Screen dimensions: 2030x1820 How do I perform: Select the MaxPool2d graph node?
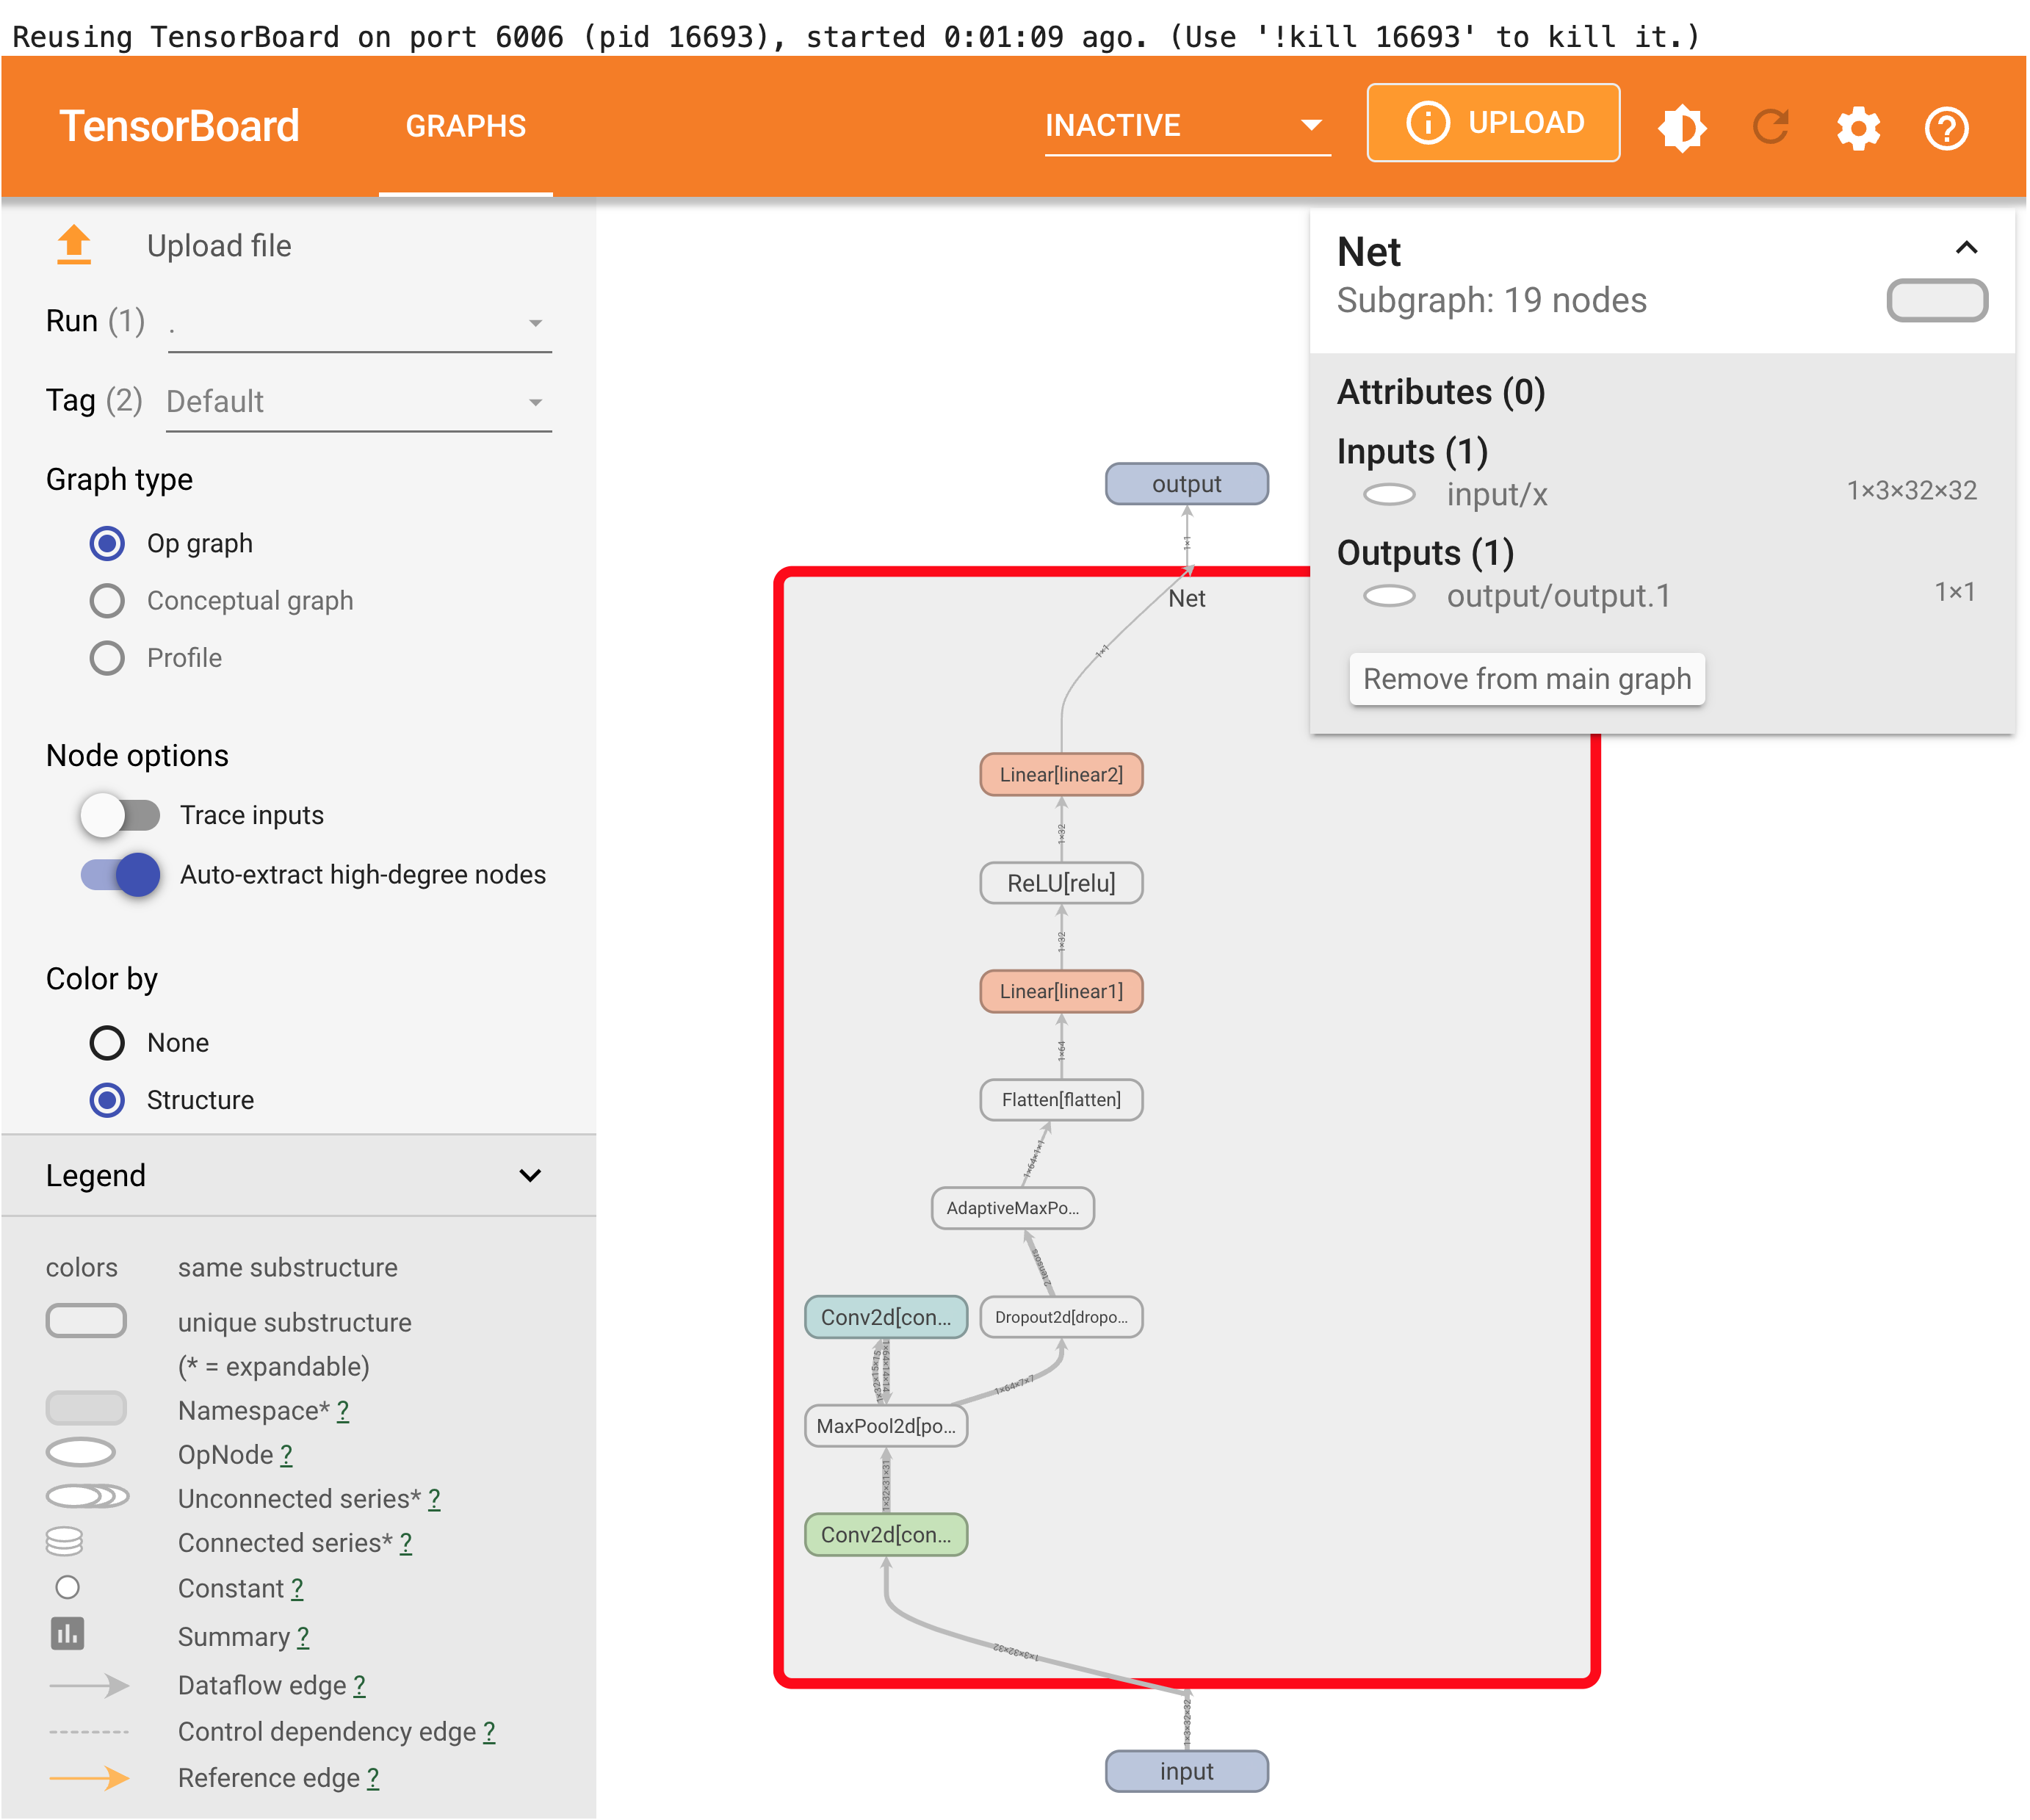(x=886, y=1426)
